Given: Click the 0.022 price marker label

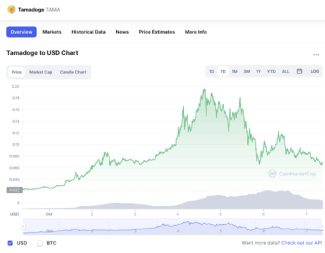Looking at the screenshot, I should (14, 190).
